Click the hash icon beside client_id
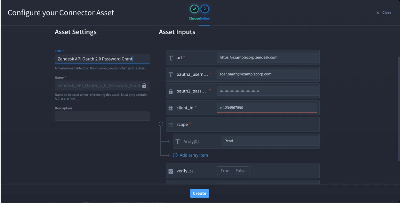The image size is (400, 203). click(171, 108)
